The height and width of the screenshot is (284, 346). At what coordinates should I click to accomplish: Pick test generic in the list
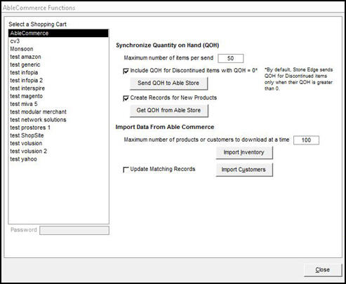58,65
